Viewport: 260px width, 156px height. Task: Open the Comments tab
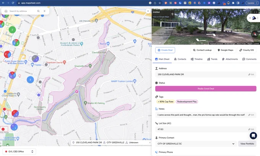coord(249,59)
